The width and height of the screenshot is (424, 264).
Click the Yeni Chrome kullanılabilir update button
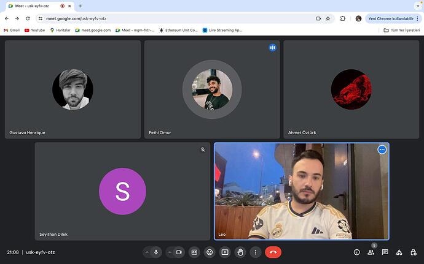tap(391, 18)
